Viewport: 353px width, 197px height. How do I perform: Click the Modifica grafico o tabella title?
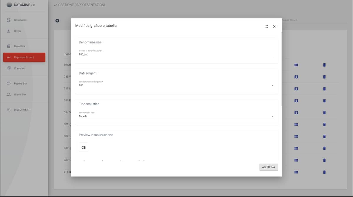96,26
